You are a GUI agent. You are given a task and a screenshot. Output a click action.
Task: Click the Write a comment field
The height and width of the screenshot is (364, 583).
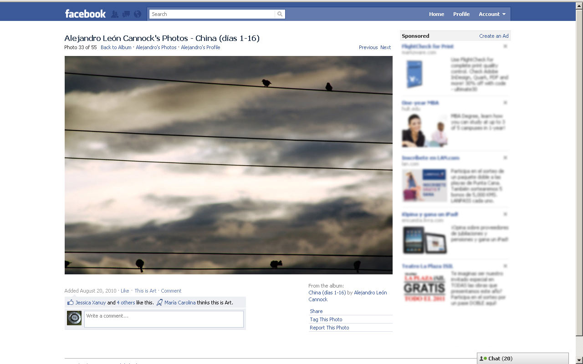tap(164, 319)
